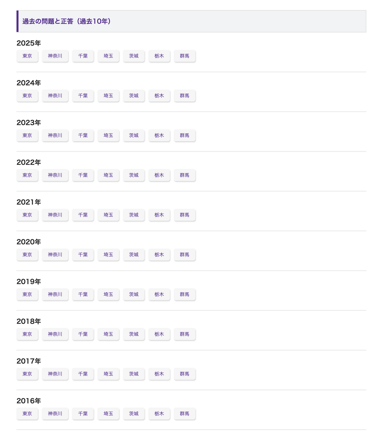The width and height of the screenshot is (385, 439).
Task: Open 茨城 for 2019年
Action: click(x=134, y=294)
